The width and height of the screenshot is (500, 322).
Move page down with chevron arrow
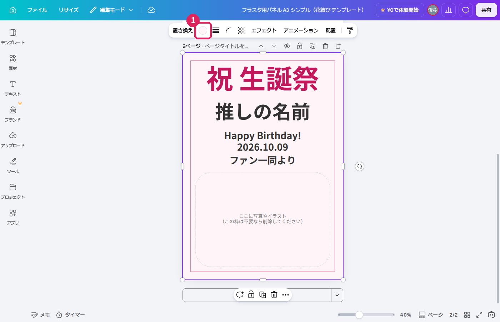pyautogui.click(x=274, y=46)
